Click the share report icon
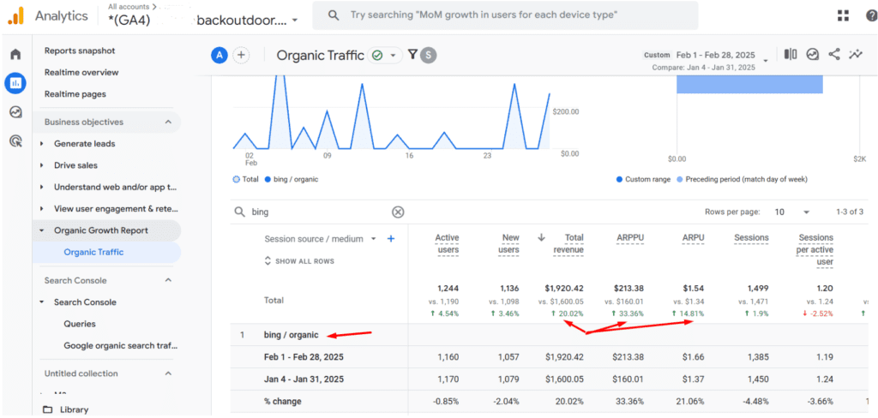Viewport: 878px width, 418px height. (834, 55)
